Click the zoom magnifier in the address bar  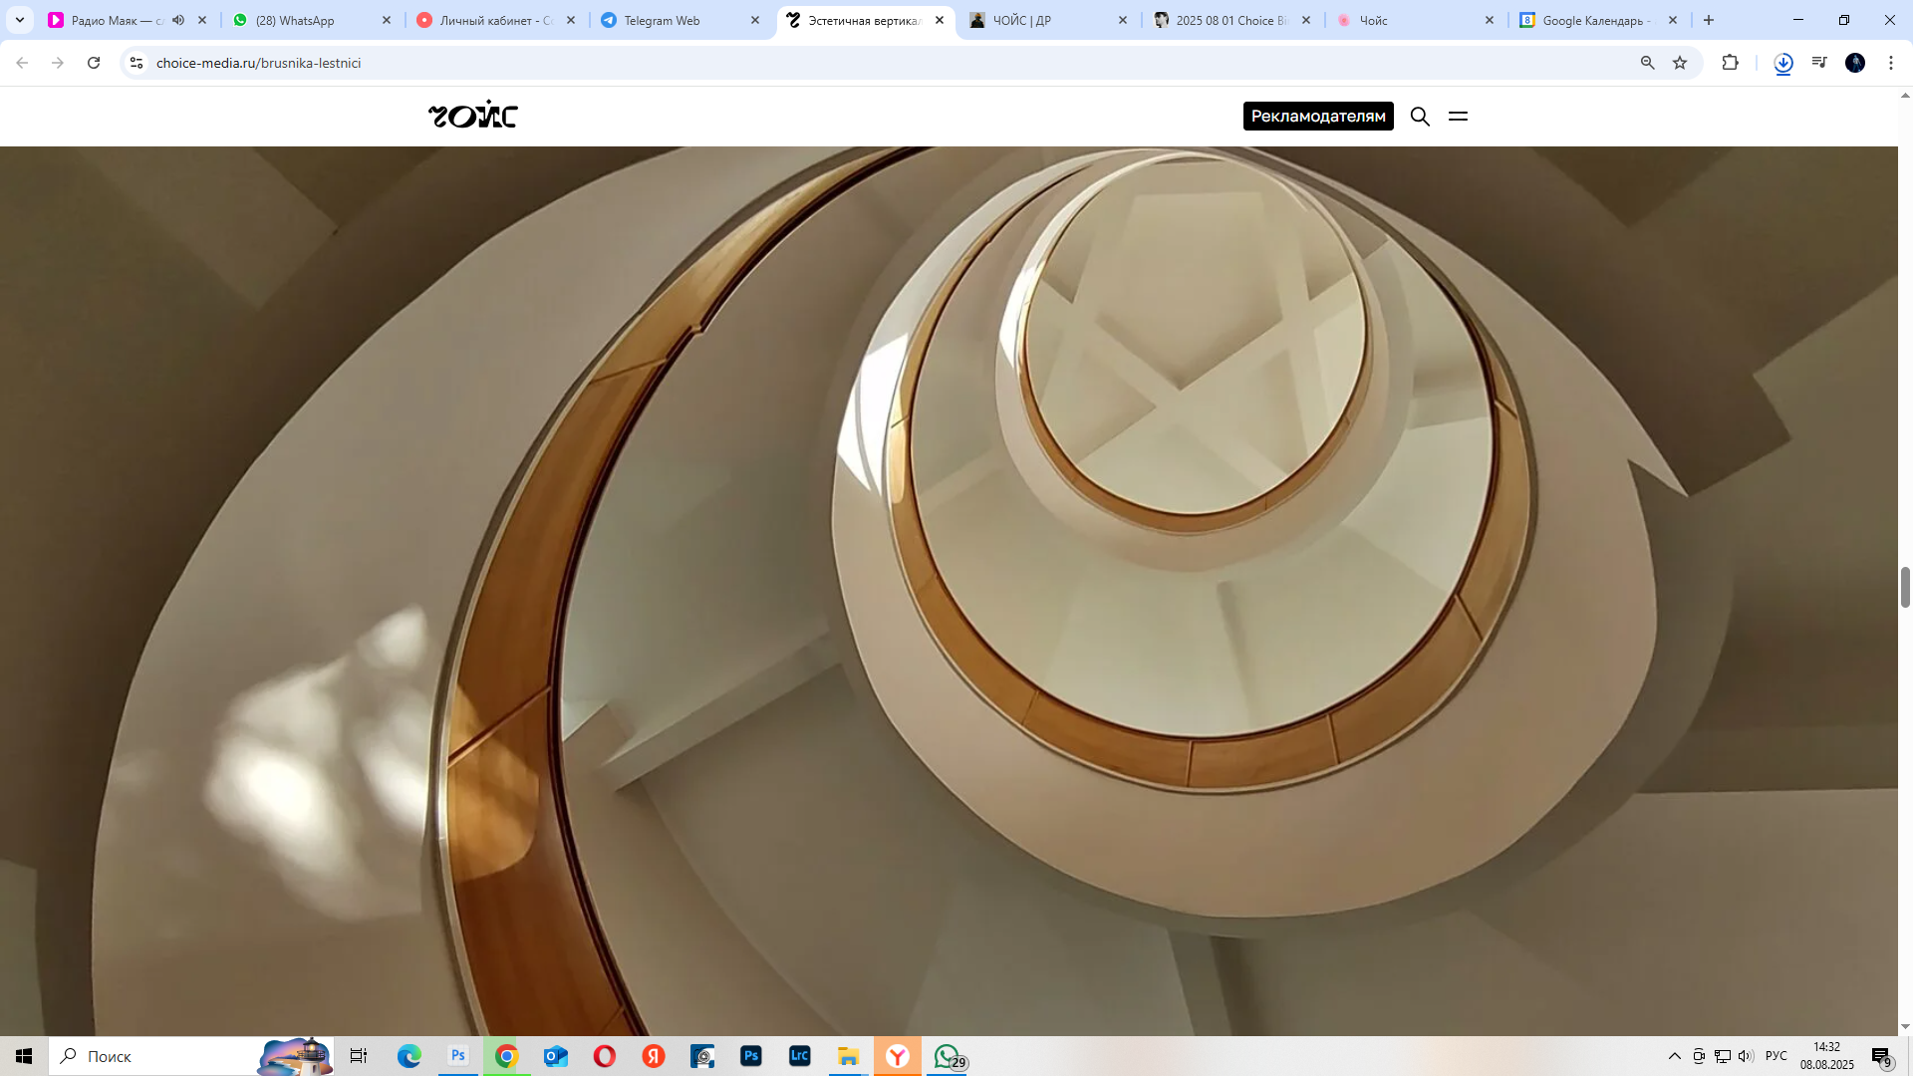1647,63
